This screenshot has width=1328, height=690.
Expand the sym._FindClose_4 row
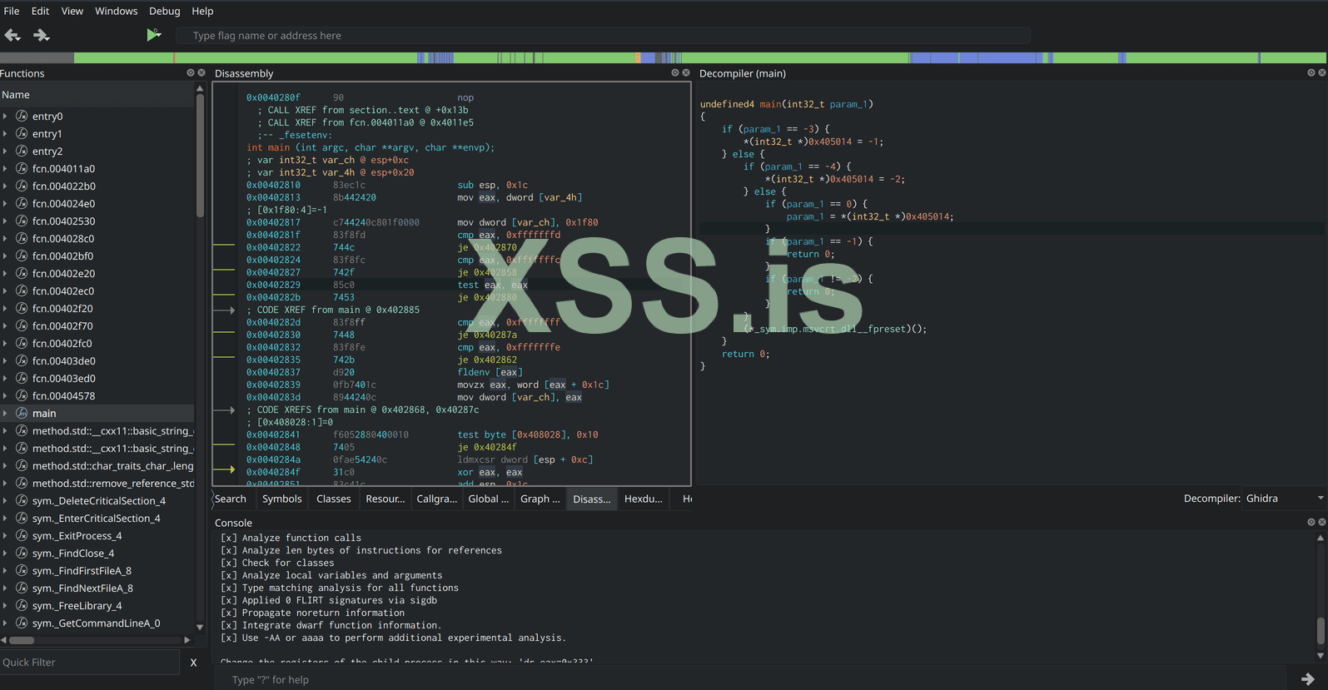point(6,553)
